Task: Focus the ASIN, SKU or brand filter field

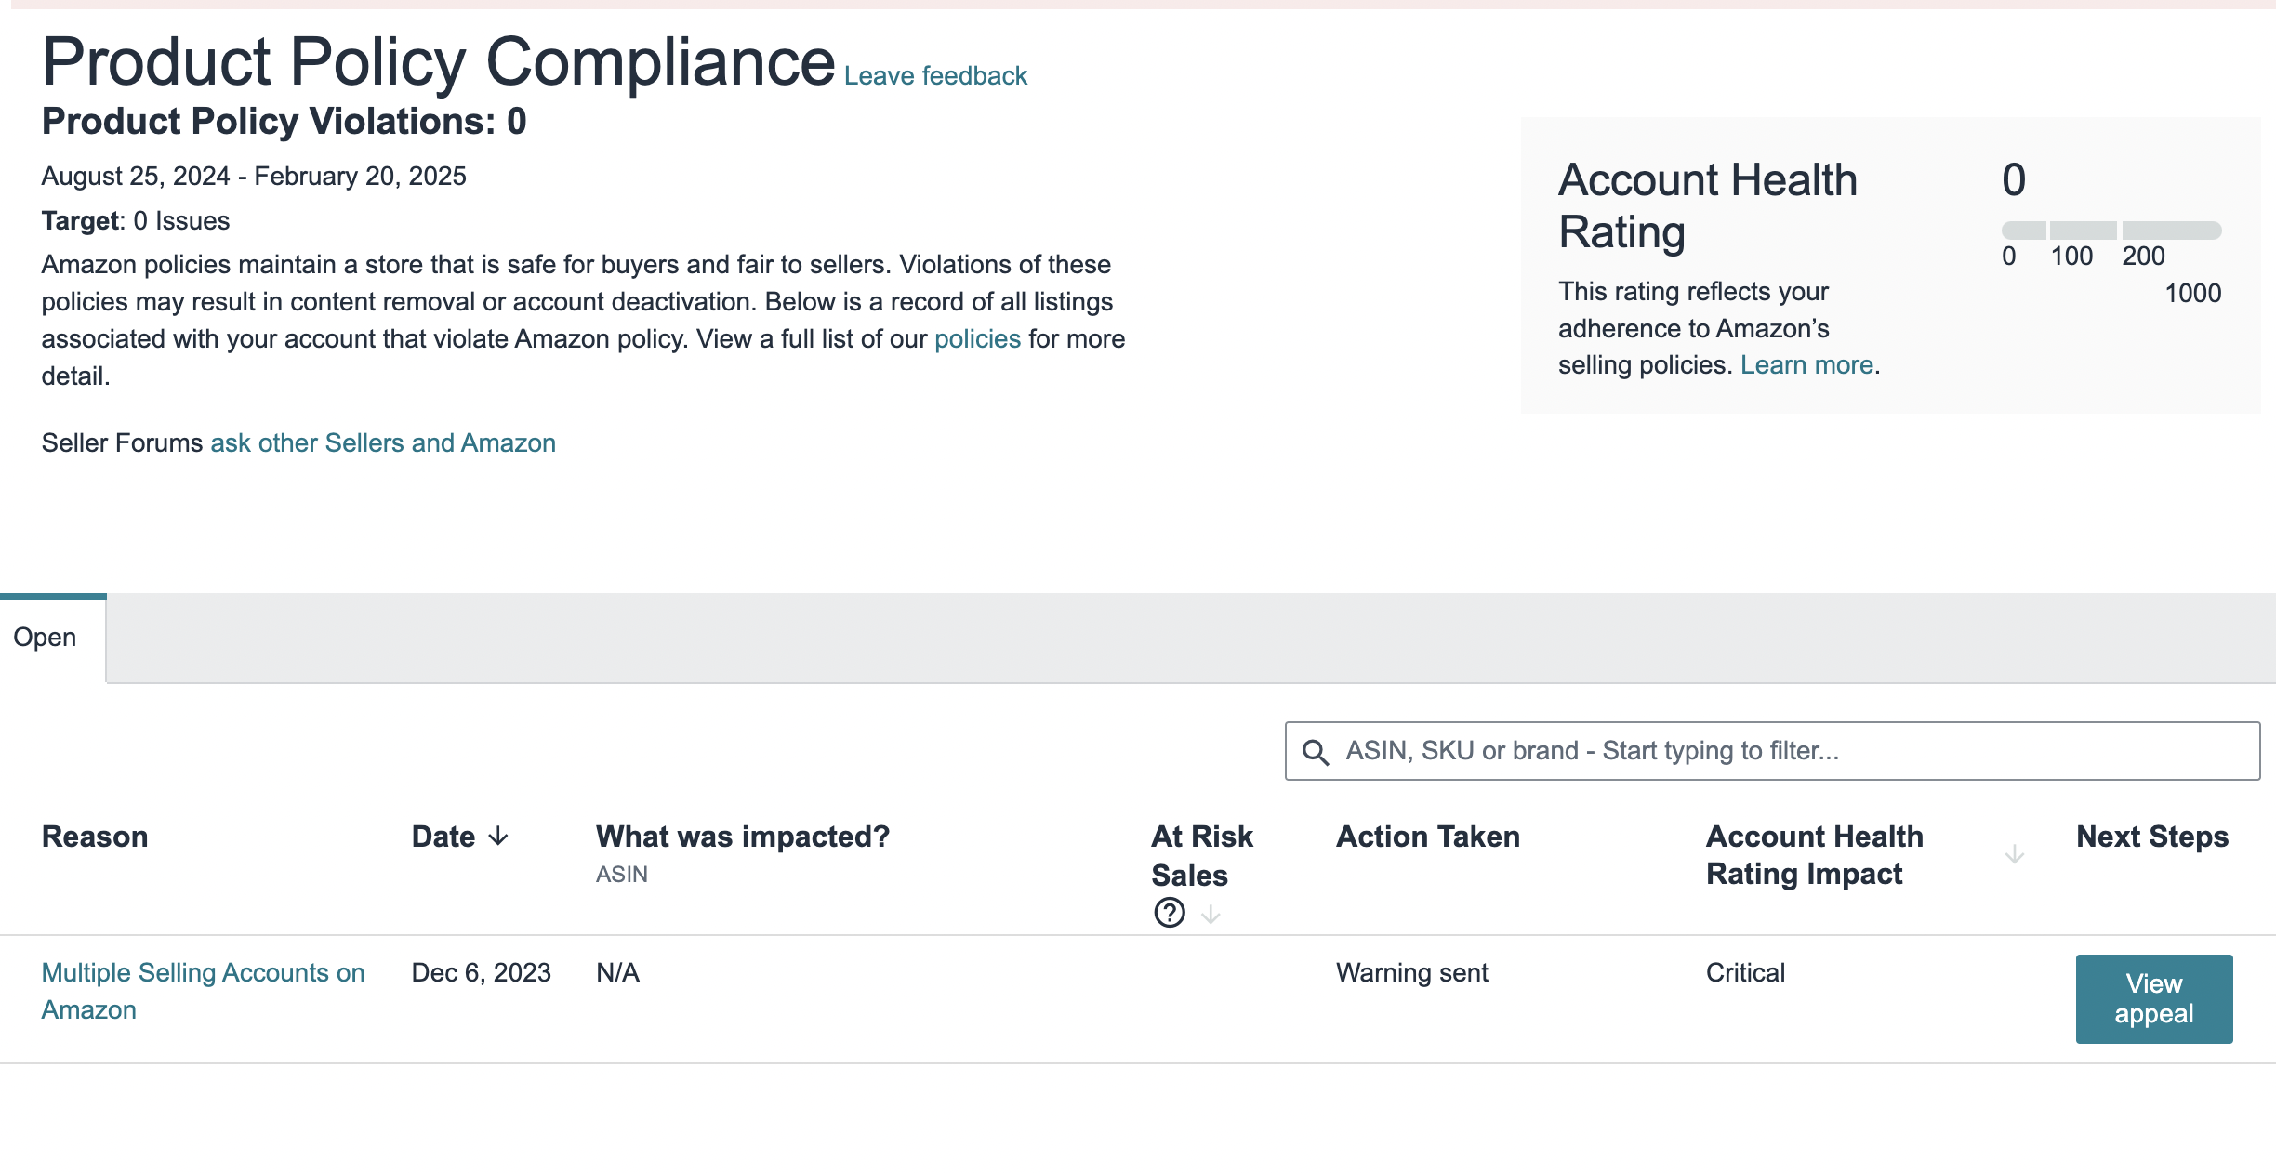Action: (x=1772, y=751)
